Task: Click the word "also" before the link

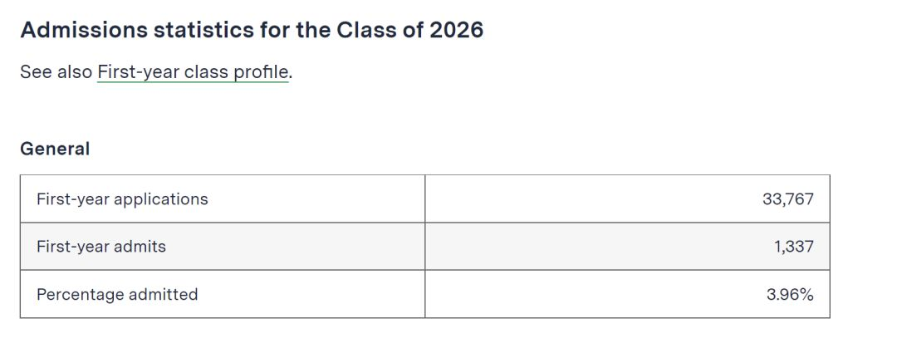Action: click(75, 73)
